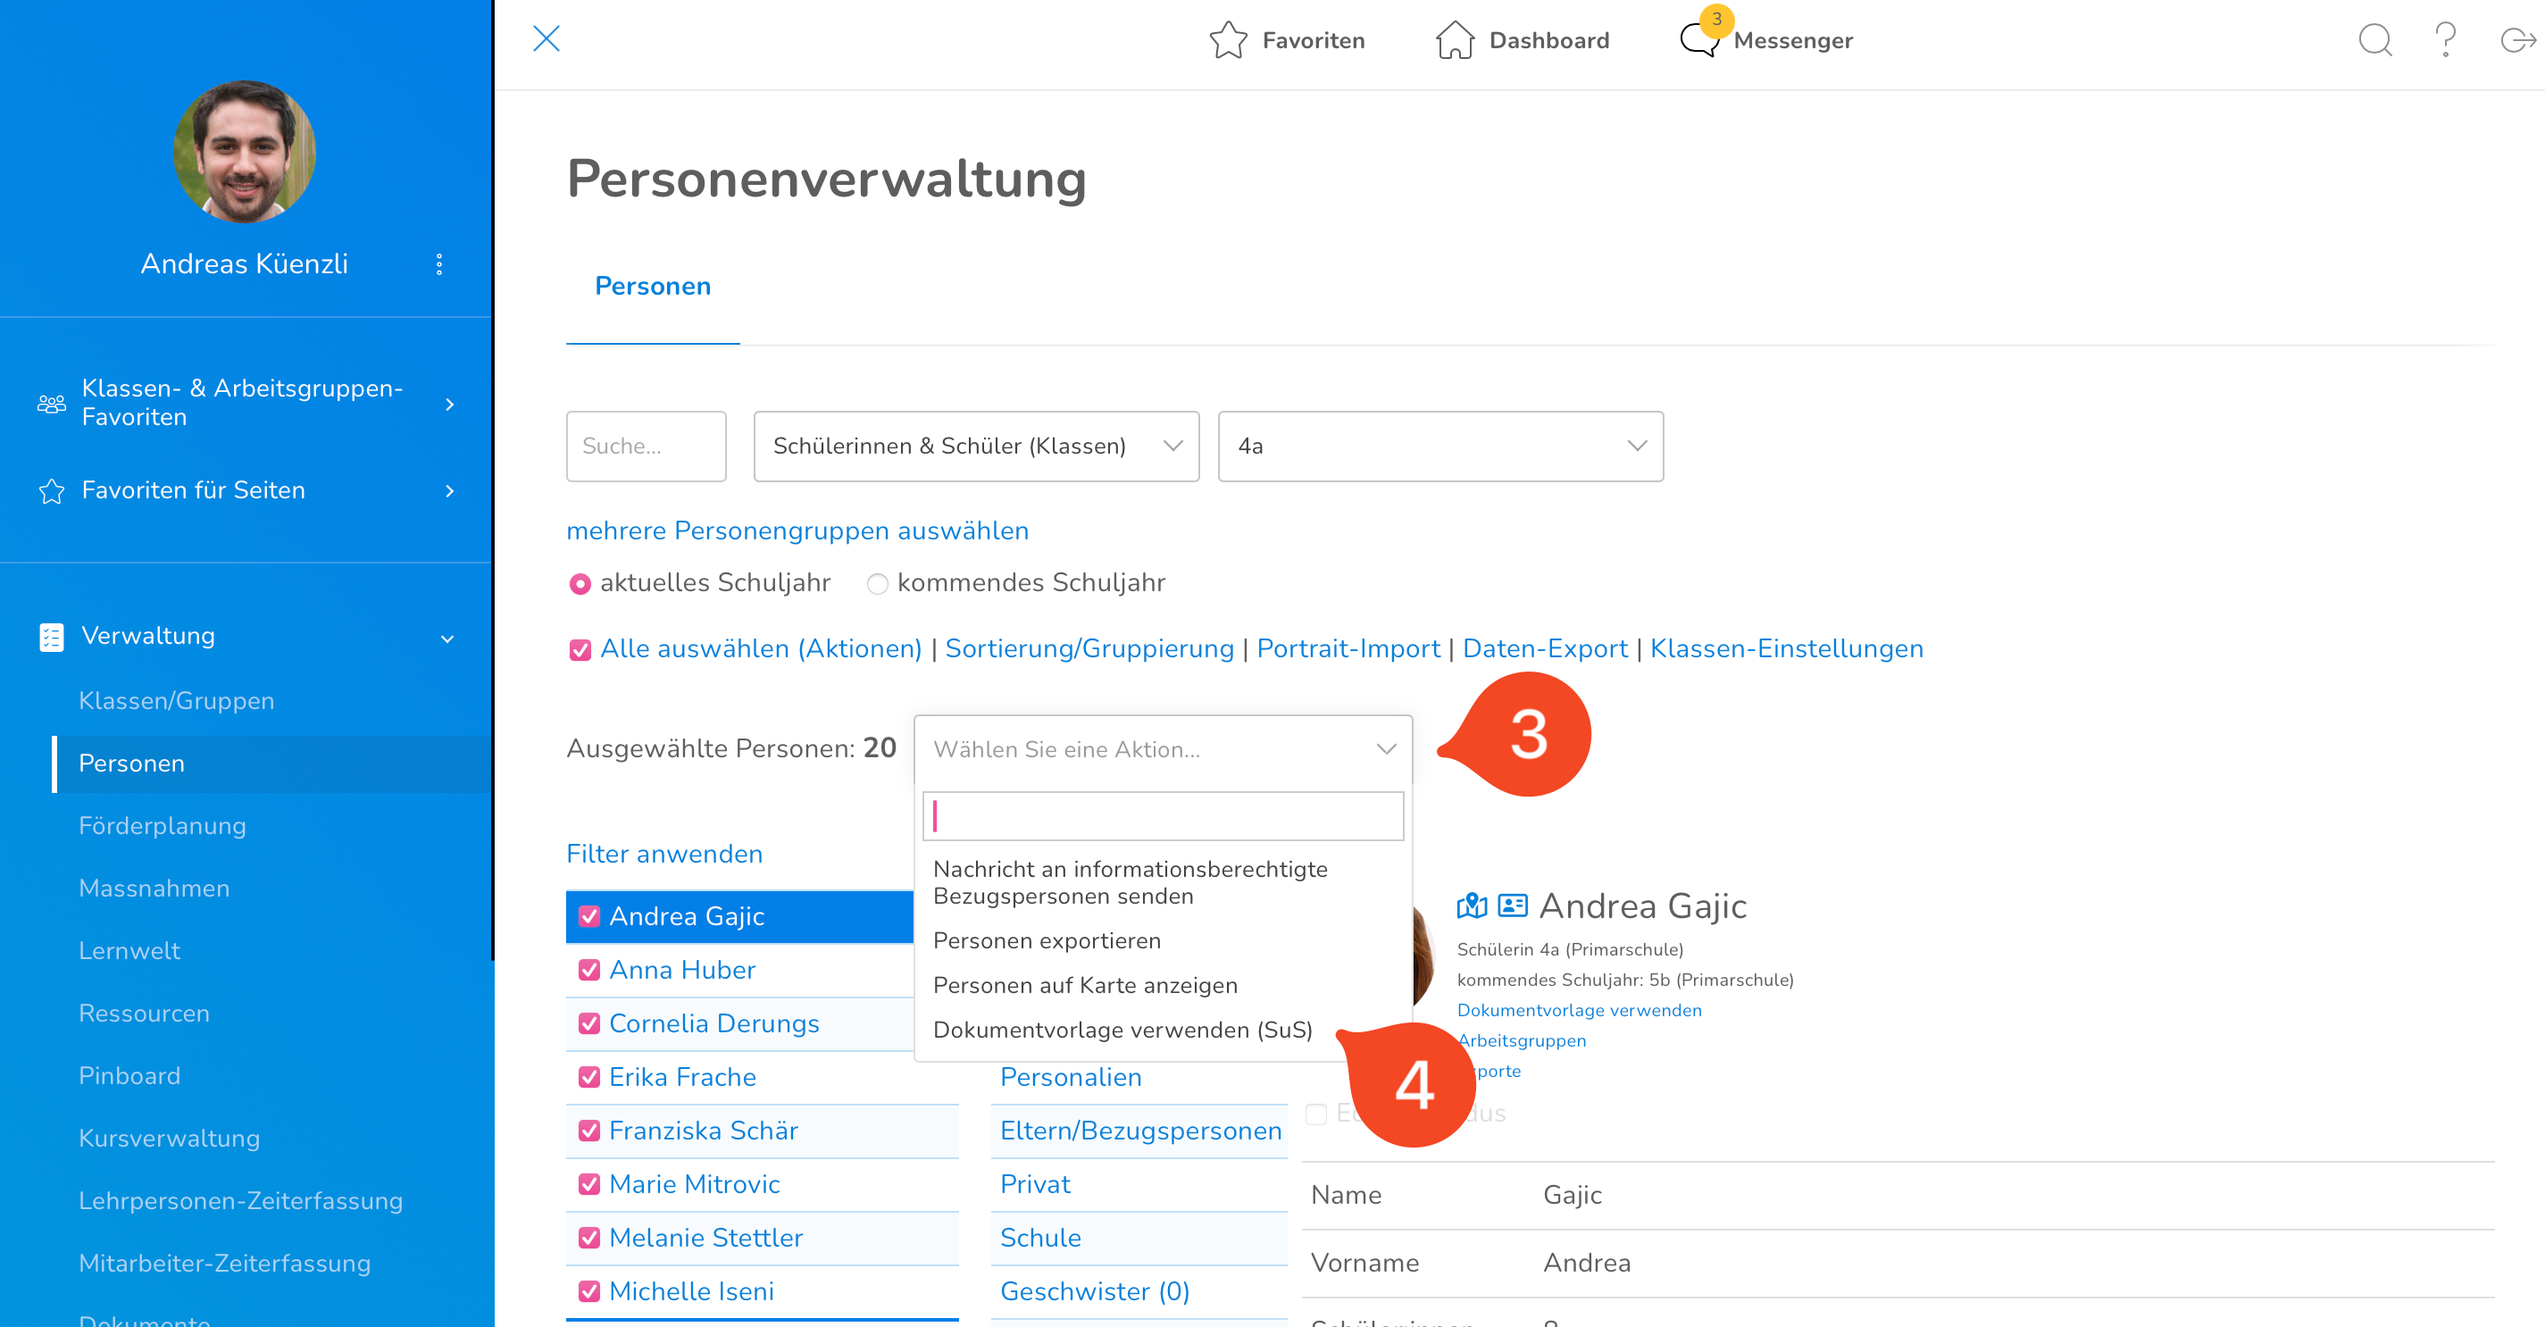This screenshot has width=2545, height=1327.
Task: Close sidebar with the X icon
Action: coord(547,39)
